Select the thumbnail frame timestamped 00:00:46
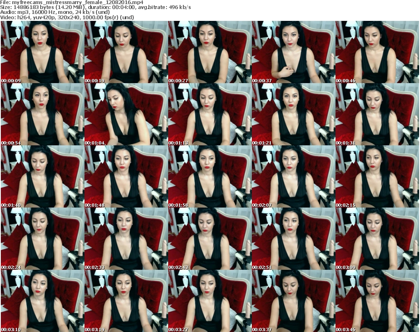 377,52
